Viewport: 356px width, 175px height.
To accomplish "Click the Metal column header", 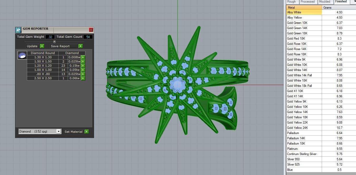I will [304, 8].
